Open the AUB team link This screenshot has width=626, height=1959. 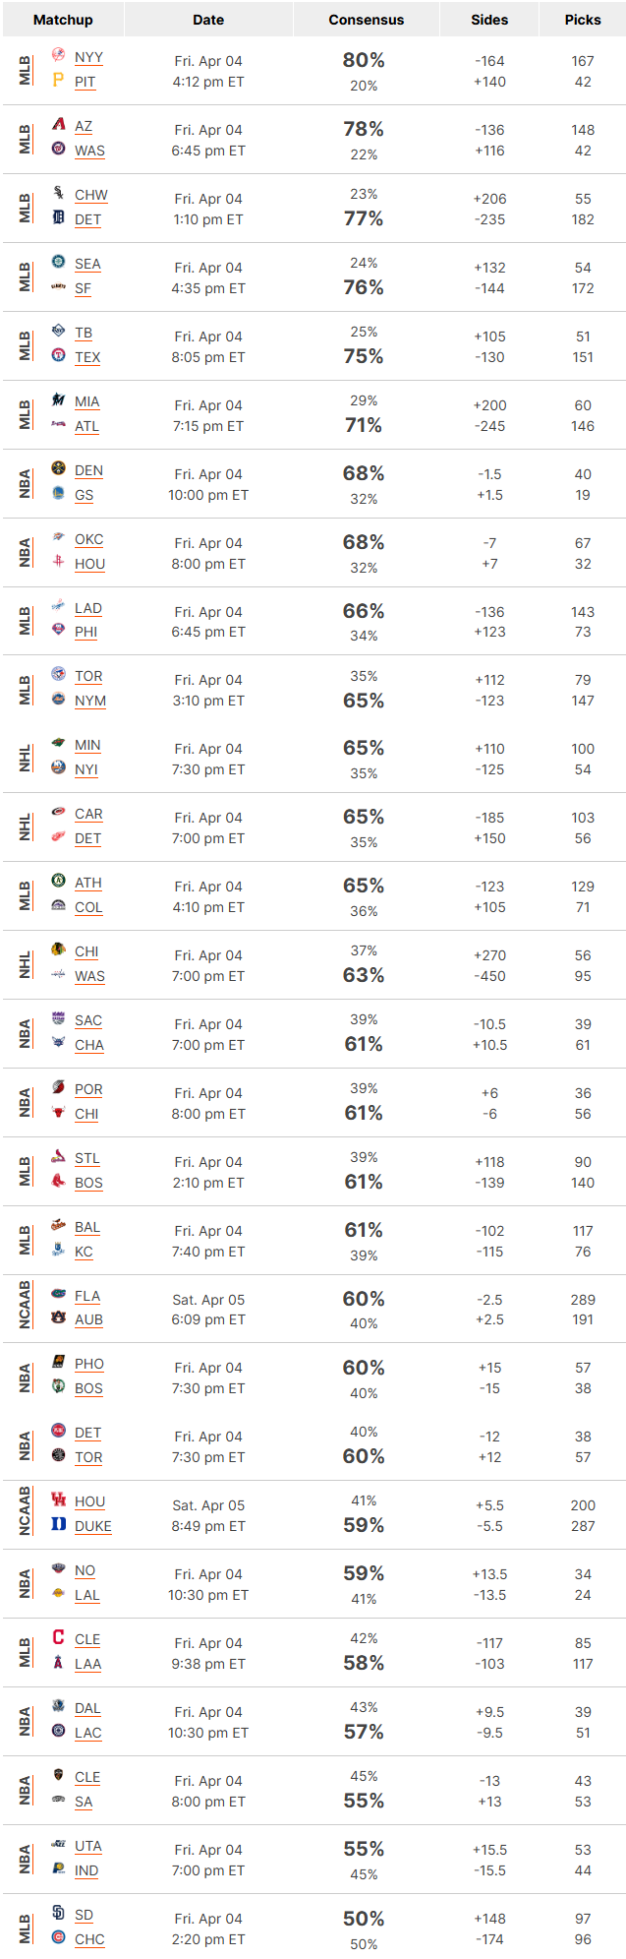(x=88, y=1320)
